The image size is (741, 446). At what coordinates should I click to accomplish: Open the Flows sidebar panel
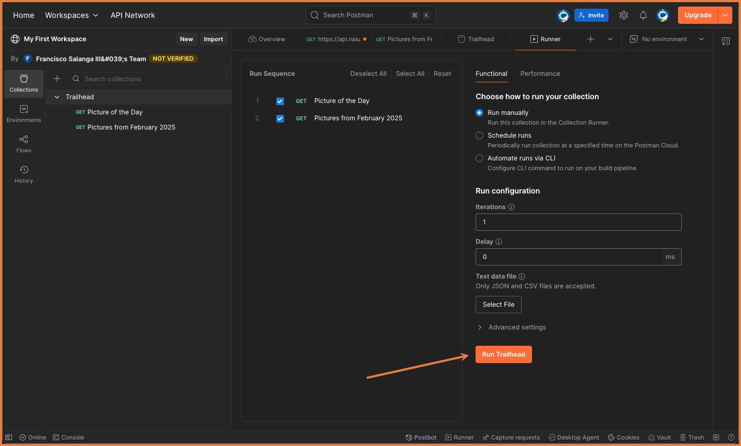click(24, 144)
